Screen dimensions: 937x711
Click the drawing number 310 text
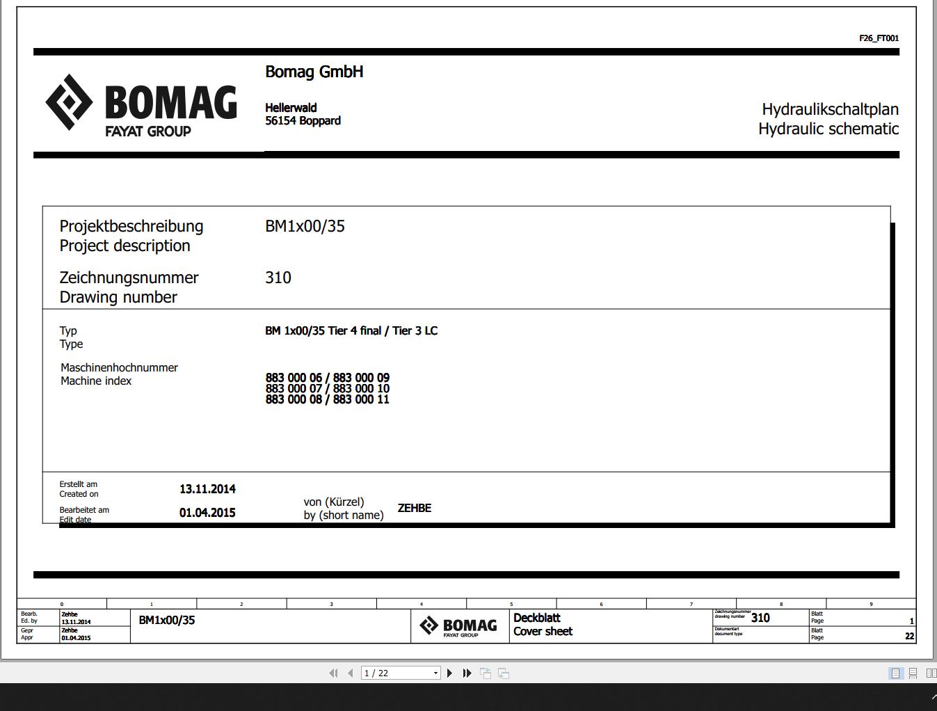[278, 278]
